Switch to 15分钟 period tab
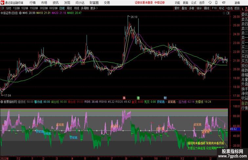 coord(34,8)
